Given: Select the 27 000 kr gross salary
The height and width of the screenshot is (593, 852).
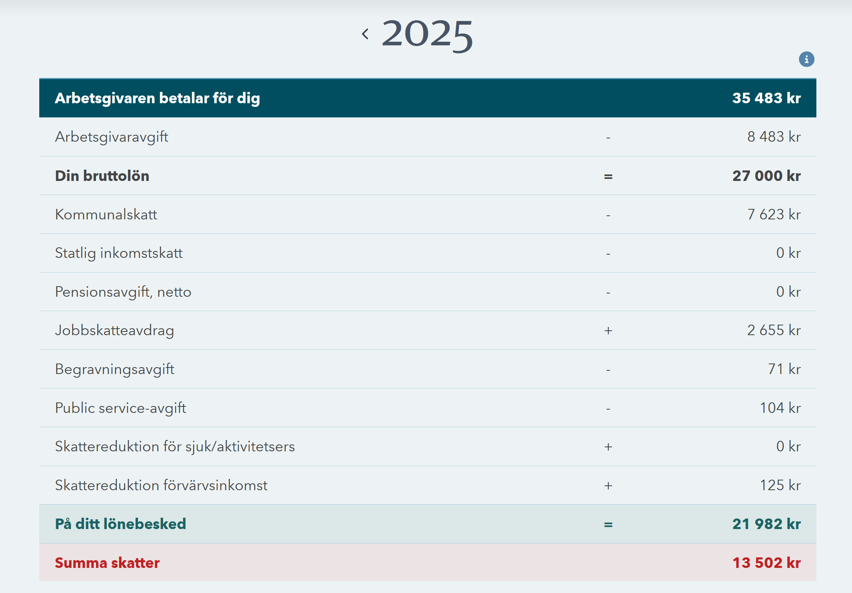Looking at the screenshot, I should (767, 176).
